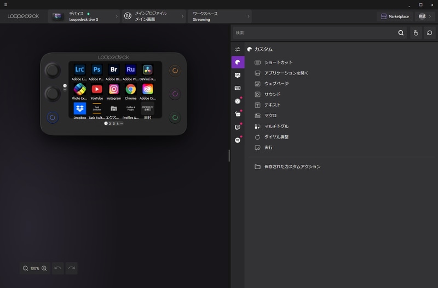Select the purple round button
The width and height of the screenshot is (438, 288).
[x=175, y=94]
